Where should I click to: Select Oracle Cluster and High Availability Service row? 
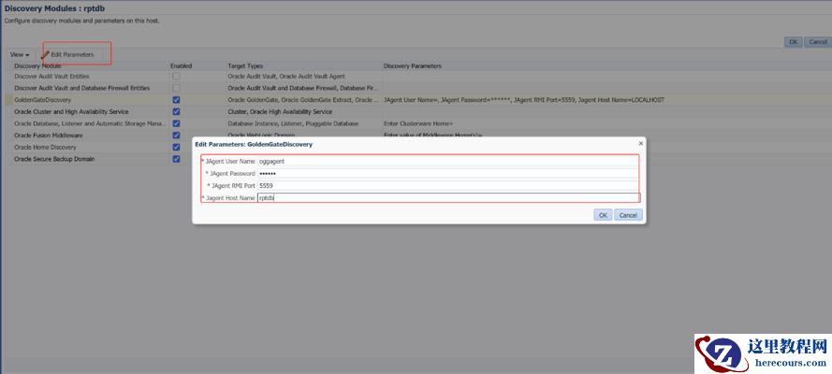coord(71,112)
